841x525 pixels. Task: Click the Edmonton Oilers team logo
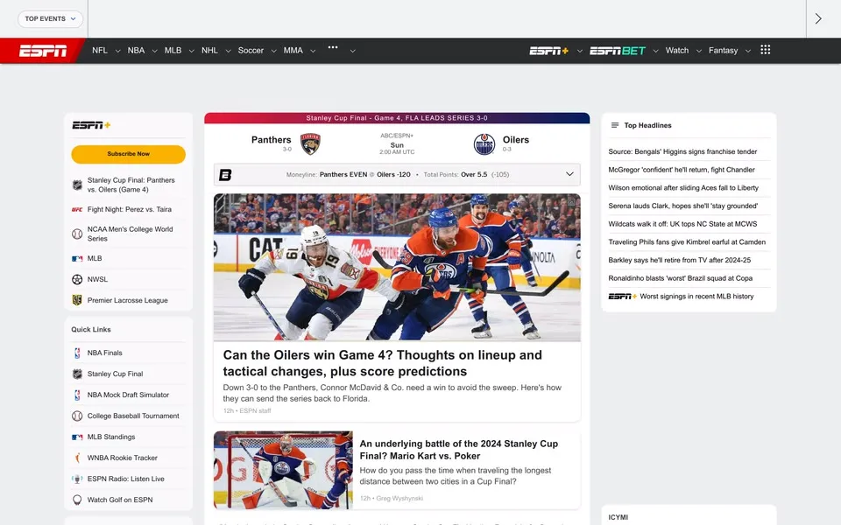coord(484,144)
